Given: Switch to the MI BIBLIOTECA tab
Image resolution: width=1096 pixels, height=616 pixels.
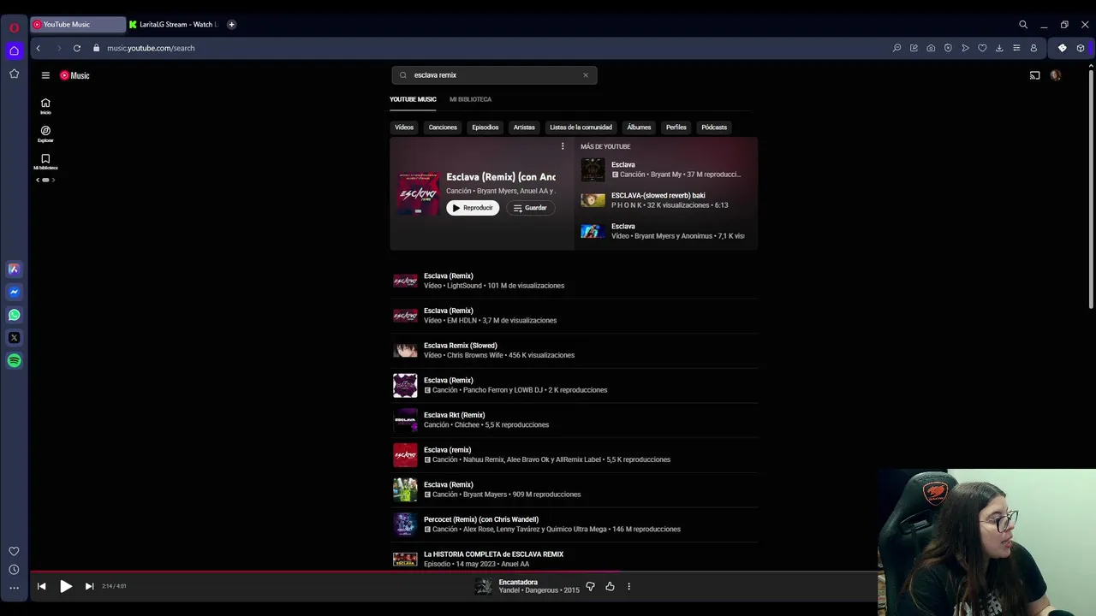Looking at the screenshot, I should point(470,99).
